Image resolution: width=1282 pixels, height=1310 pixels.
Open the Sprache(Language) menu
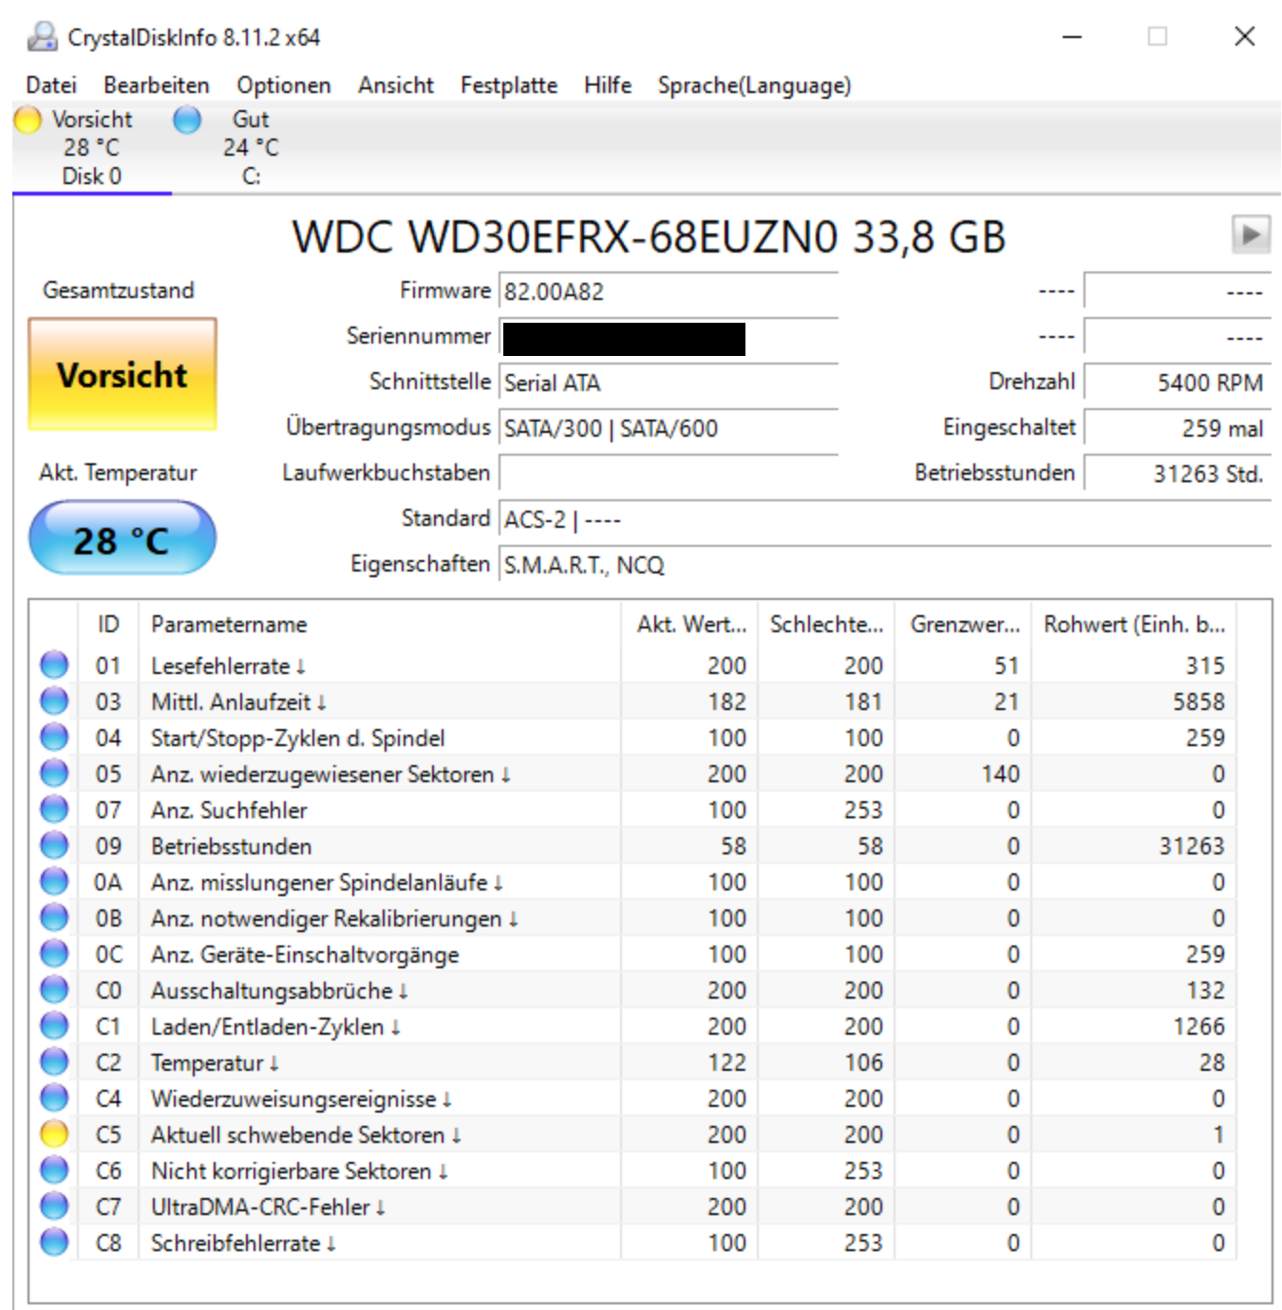(754, 85)
